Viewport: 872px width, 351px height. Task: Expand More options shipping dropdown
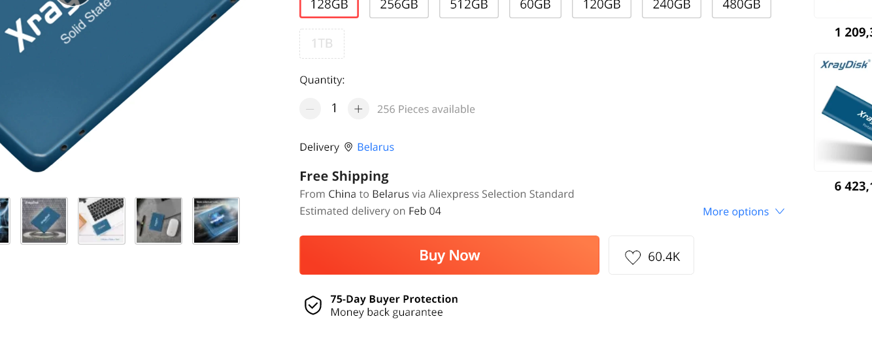pyautogui.click(x=743, y=211)
